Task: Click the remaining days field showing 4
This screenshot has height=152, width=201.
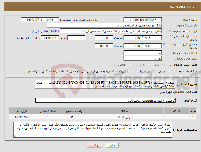Action: click(x=76, y=38)
